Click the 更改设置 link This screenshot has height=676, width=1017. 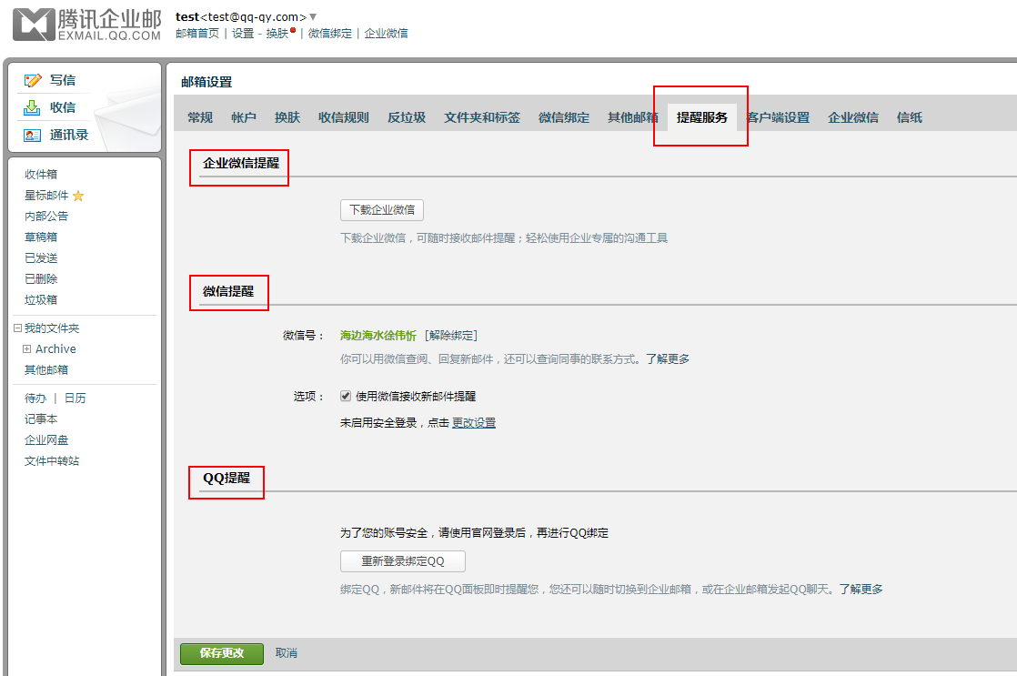pos(474,423)
